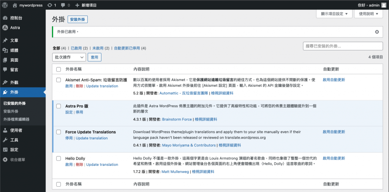
Task: Click the 留言 comments icon in sidebar
Action: pos(5,70)
